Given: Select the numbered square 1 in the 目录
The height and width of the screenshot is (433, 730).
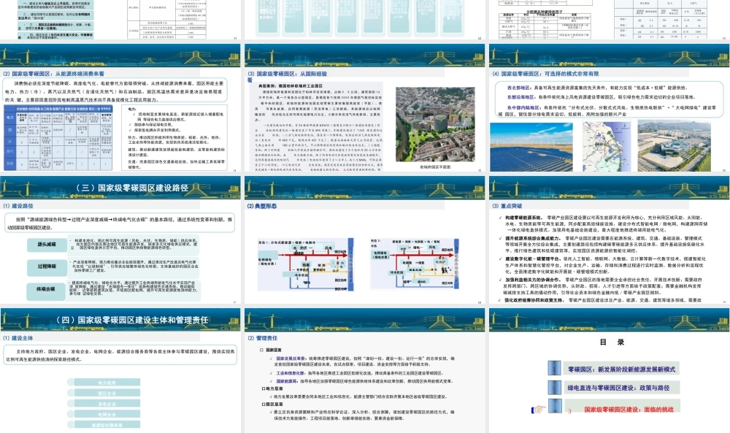Looking at the screenshot, I should [554, 368].
